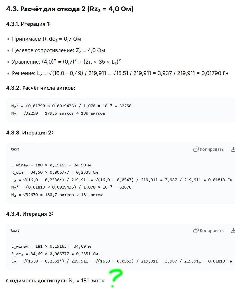Click the 'Решение' bullet line ending in 0,01790 Гн
The height and width of the screenshot is (288, 235).
coord(120,73)
